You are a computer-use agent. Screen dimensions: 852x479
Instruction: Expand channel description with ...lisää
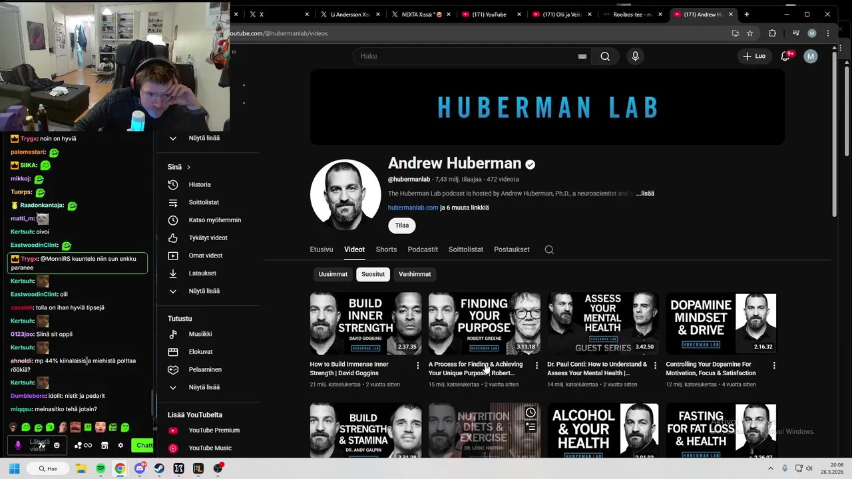[645, 194]
